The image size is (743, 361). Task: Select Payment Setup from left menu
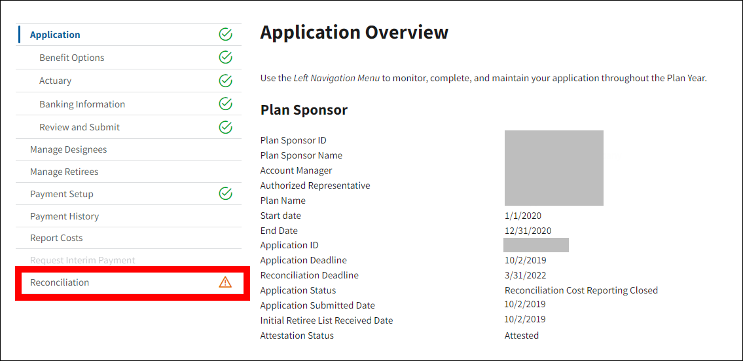(62, 194)
